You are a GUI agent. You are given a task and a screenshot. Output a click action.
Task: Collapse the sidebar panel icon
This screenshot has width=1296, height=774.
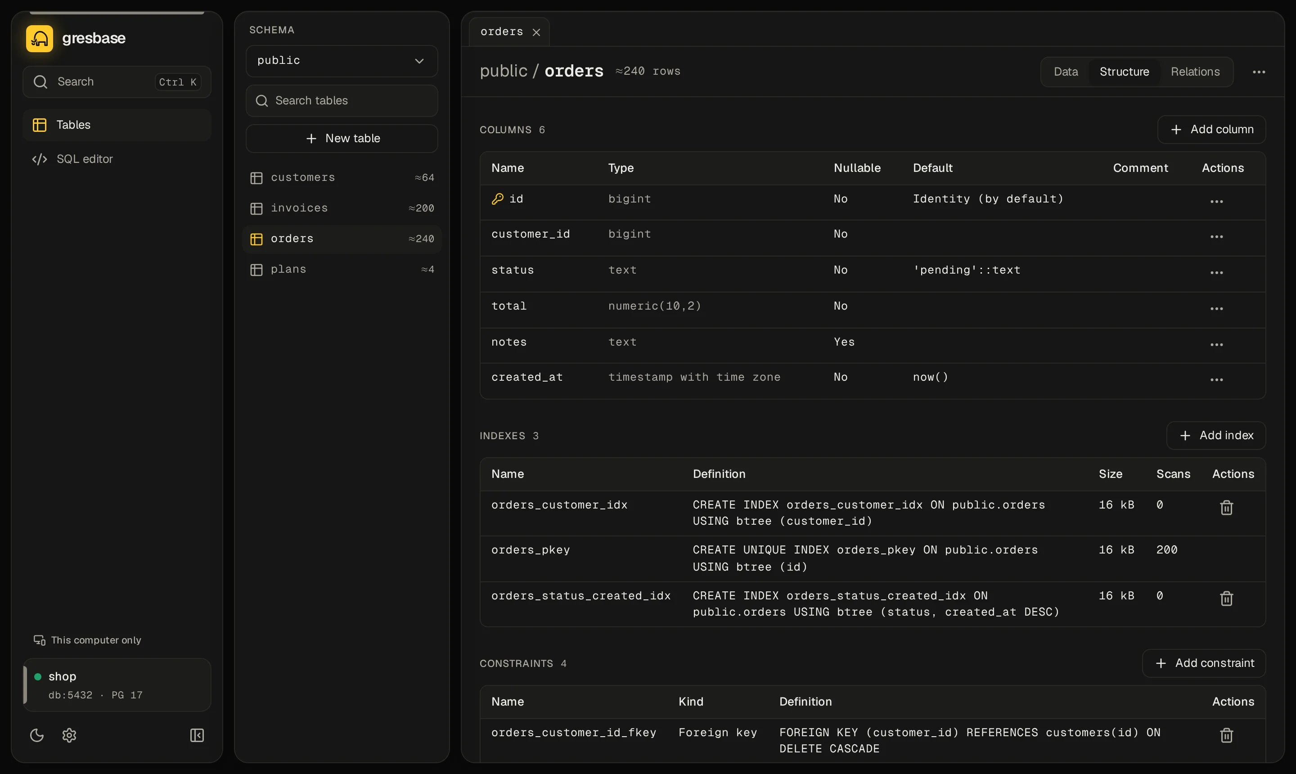197,735
